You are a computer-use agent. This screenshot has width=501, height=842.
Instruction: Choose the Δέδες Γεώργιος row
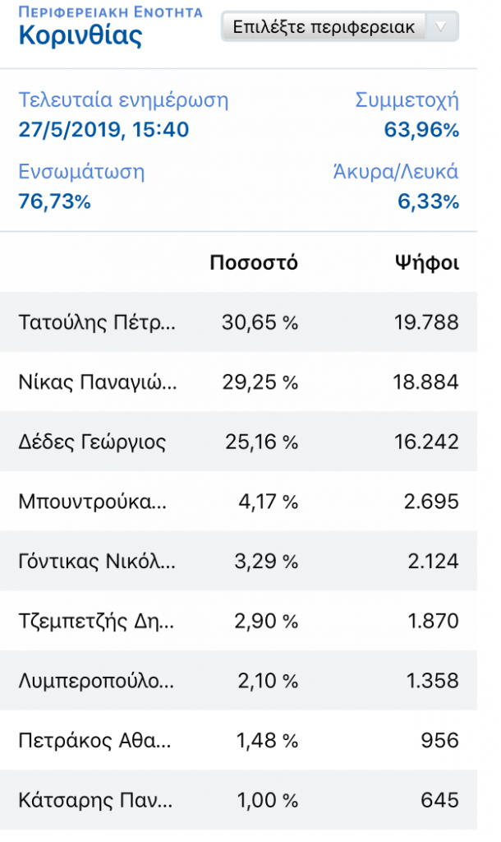[x=238, y=442]
